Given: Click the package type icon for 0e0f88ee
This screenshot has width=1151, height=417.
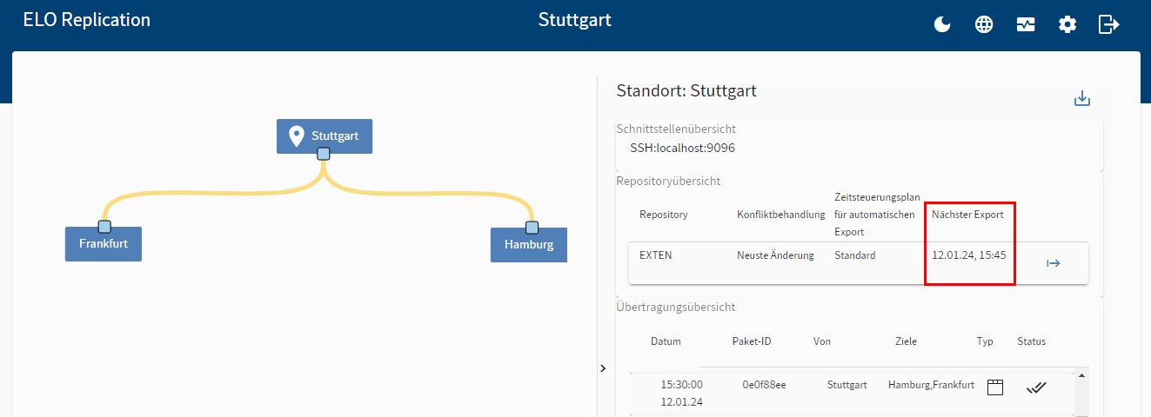Looking at the screenshot, I should click(x=995, y=387).
